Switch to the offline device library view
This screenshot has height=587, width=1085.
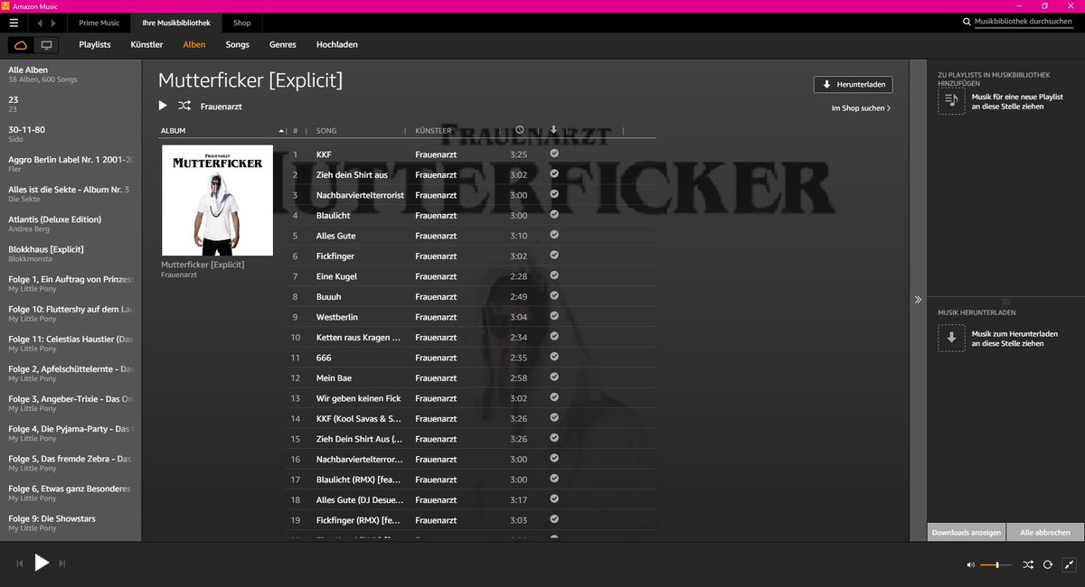tap(45, 43)
